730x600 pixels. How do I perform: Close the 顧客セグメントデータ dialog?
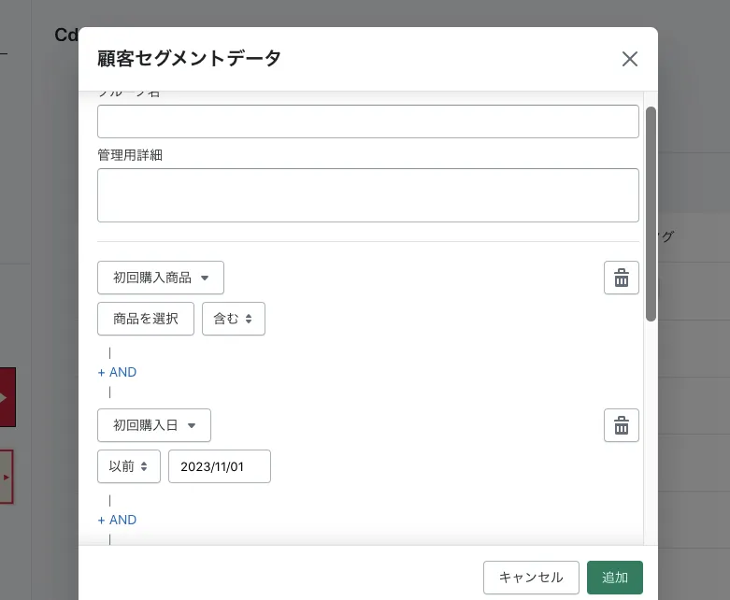pyautogui.click(x=630, y=59)
